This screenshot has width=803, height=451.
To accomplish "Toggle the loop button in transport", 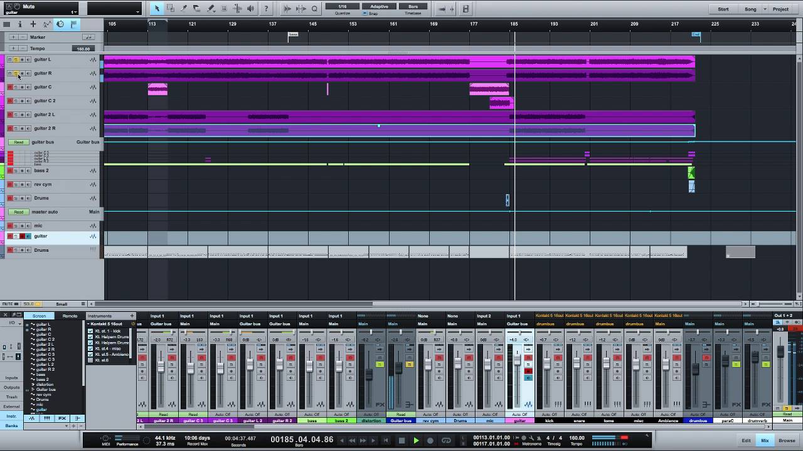I will click(446, 440).
